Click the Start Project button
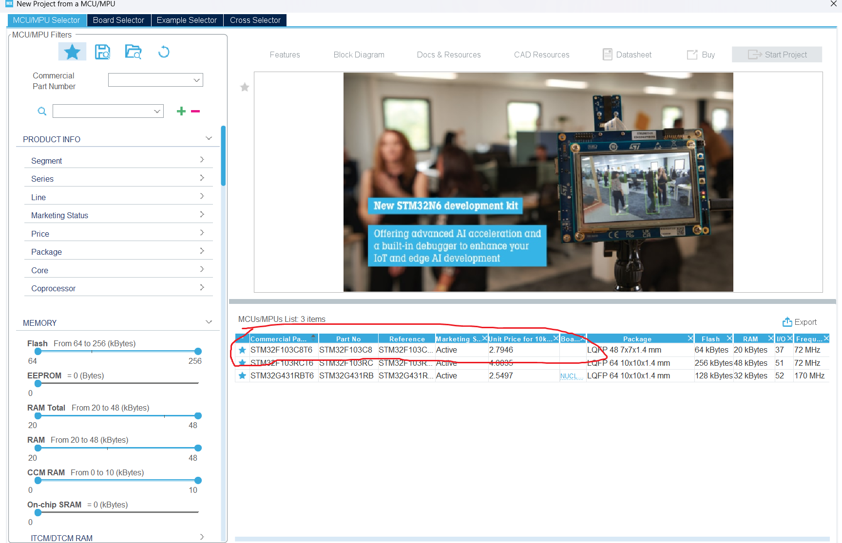Screen dimensions: 842x543 [777, 55]
